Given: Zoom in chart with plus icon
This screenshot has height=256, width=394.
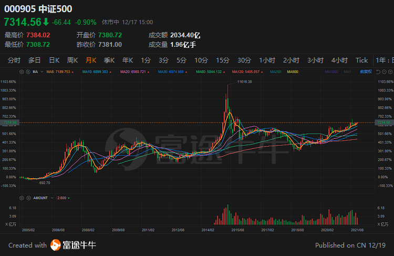Looking at the screenshot, I should (389, 72).
